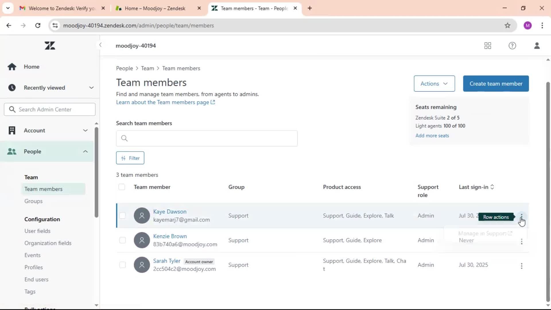Image resolution: width=551 pixels, height=310 pixels.
Task: Open the Zendesk products grid icon
Action: (x=488, y=46)
